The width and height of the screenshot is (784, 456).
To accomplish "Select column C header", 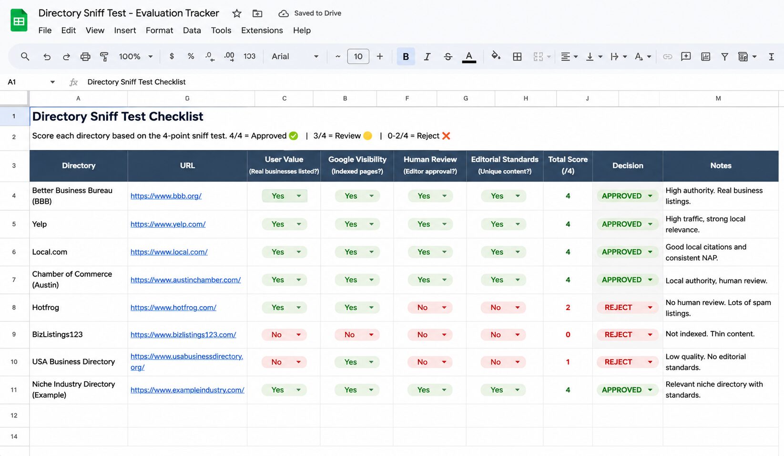I will [x=284, y=98].
